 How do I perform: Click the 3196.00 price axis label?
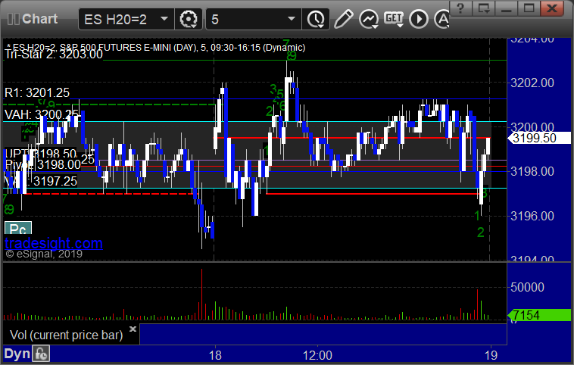(x=532, y=216)
